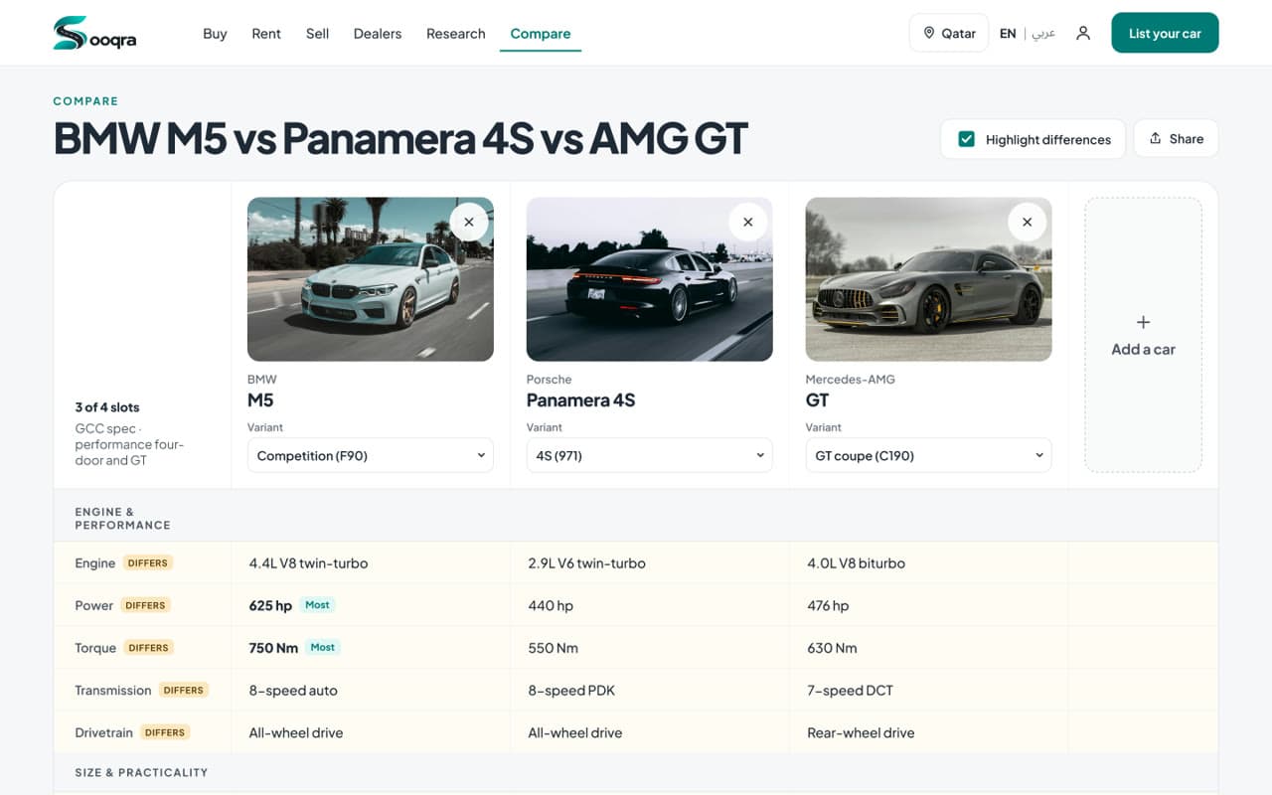
Task: Click the List your car button
Action: click(x=1165, y=33)
